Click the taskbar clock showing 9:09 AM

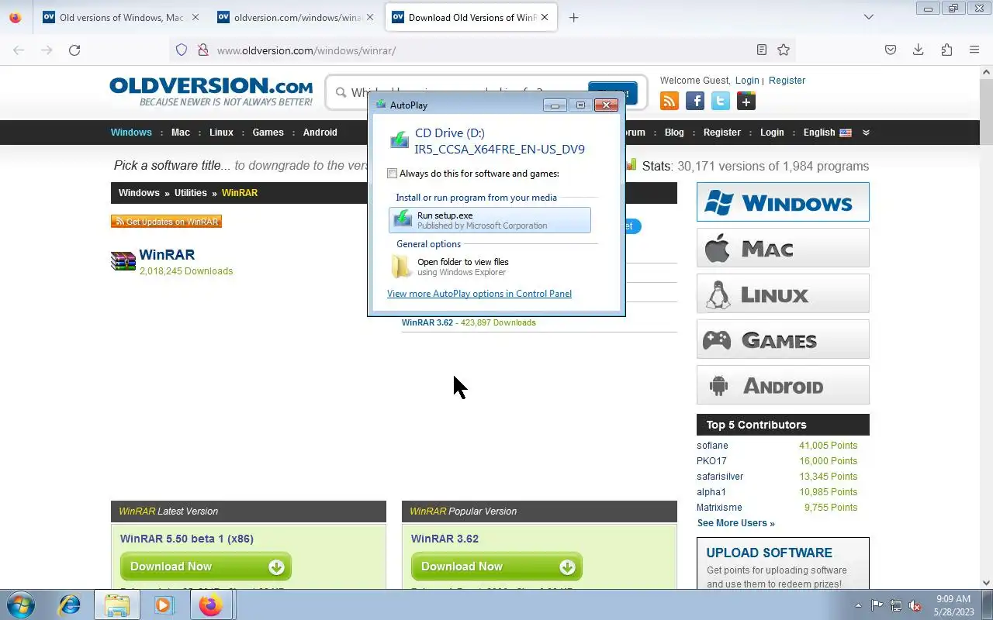[953, 605]
